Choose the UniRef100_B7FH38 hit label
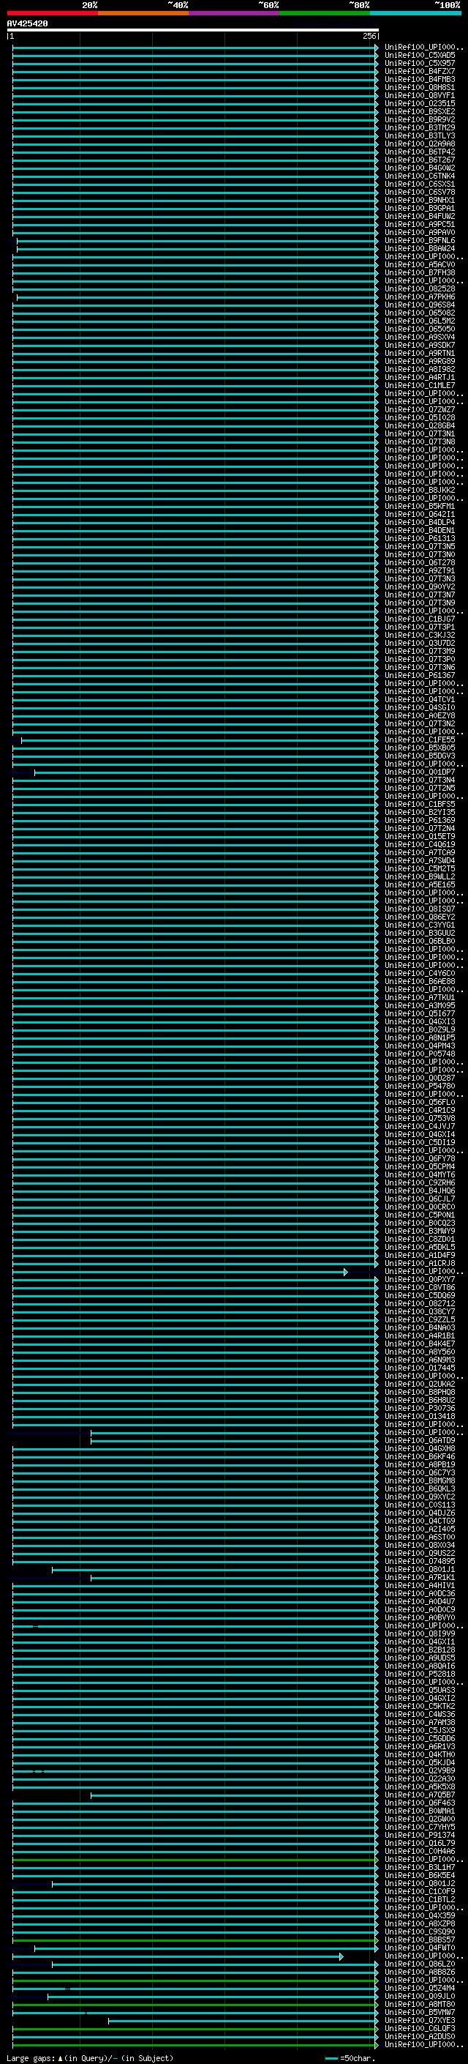The height and width of the screenshot is (2064, 468). click(x=420, y=272)
